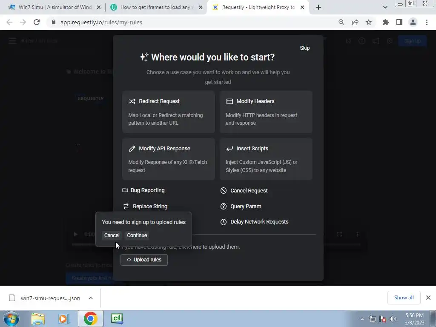Screen dimensions: 436x327
Task: Open the Windows Start menu
Action: pos(11,318)
